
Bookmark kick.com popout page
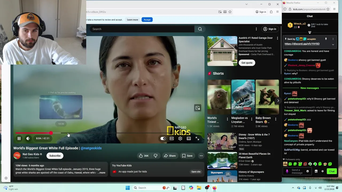click(328, 9)
